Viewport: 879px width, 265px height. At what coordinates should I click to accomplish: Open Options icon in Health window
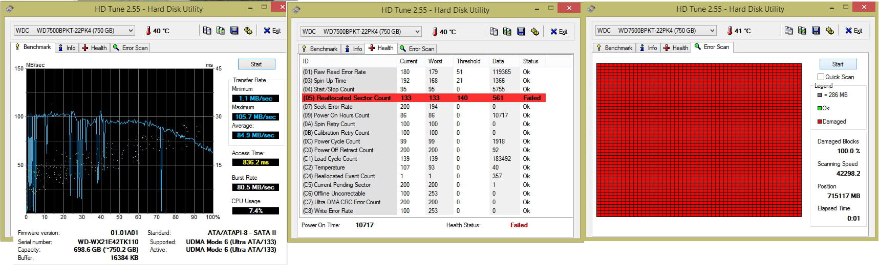pyautogui.click(x=535, y=32)
